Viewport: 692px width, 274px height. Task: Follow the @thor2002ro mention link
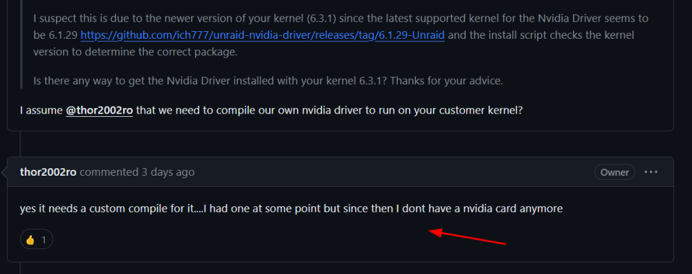coord(99,110)
